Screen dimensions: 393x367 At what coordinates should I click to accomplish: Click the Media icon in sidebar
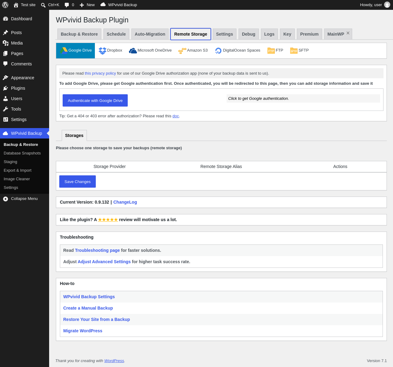tap(6, 43)
